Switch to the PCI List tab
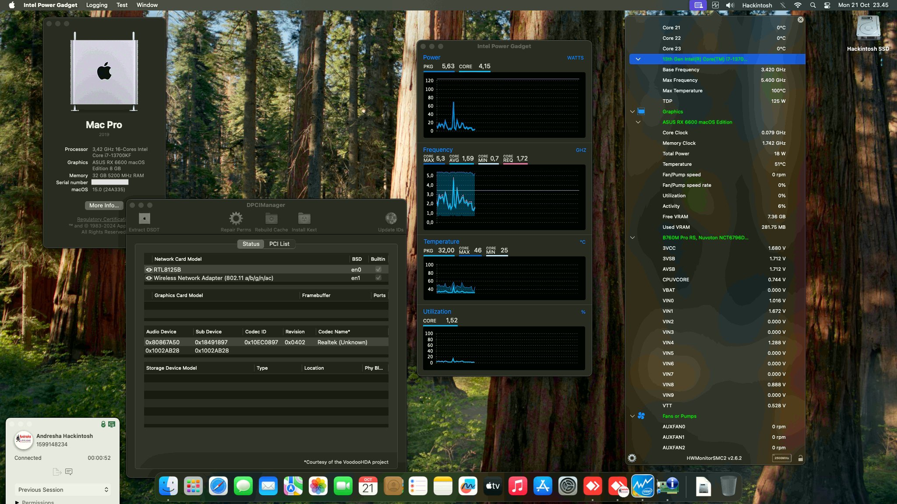 (x=279, y=244)
